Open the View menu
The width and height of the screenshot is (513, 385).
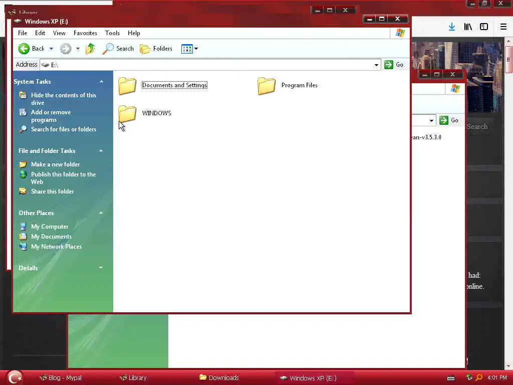(x=59, y=33)
